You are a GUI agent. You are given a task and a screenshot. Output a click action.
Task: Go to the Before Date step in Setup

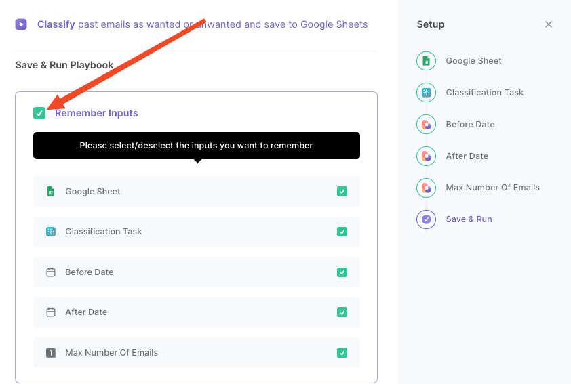470,125
